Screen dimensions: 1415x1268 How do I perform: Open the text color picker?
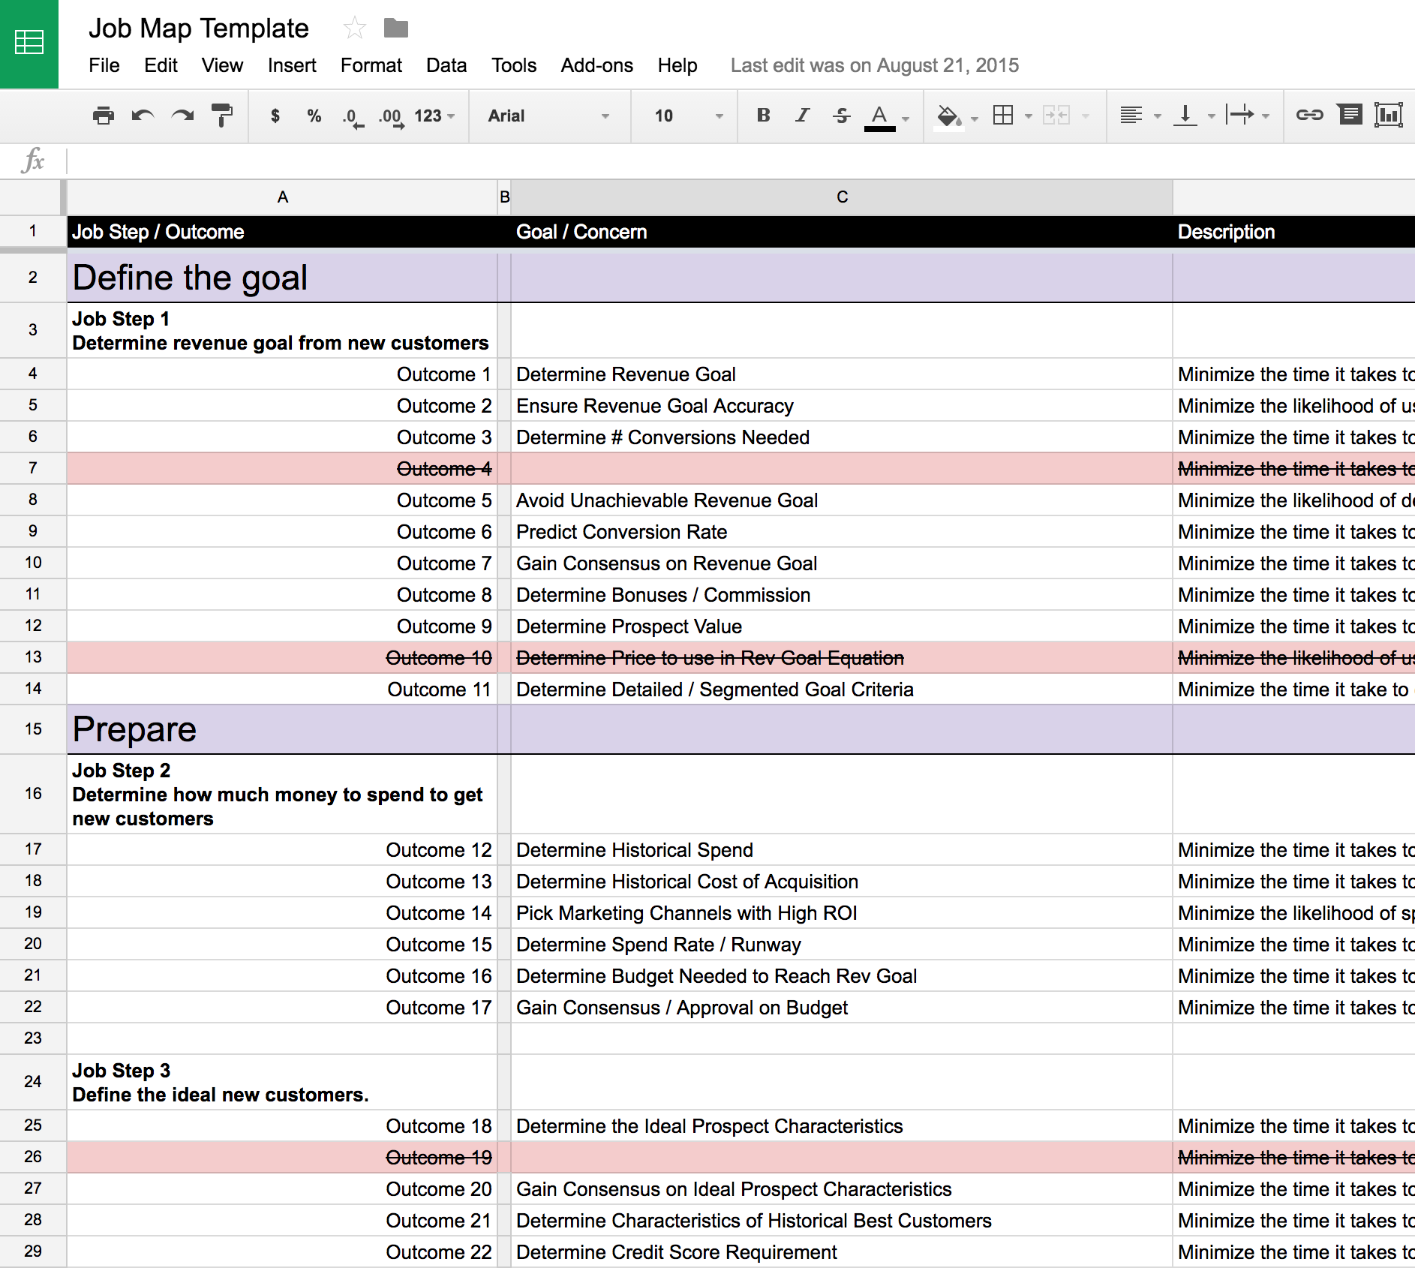(880, 117)
